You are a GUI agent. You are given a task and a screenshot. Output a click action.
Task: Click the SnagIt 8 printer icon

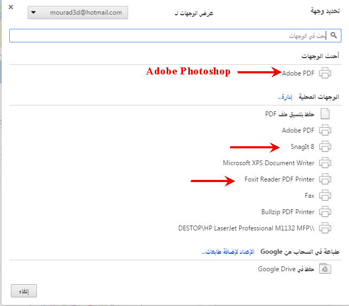tap(325, 146)
